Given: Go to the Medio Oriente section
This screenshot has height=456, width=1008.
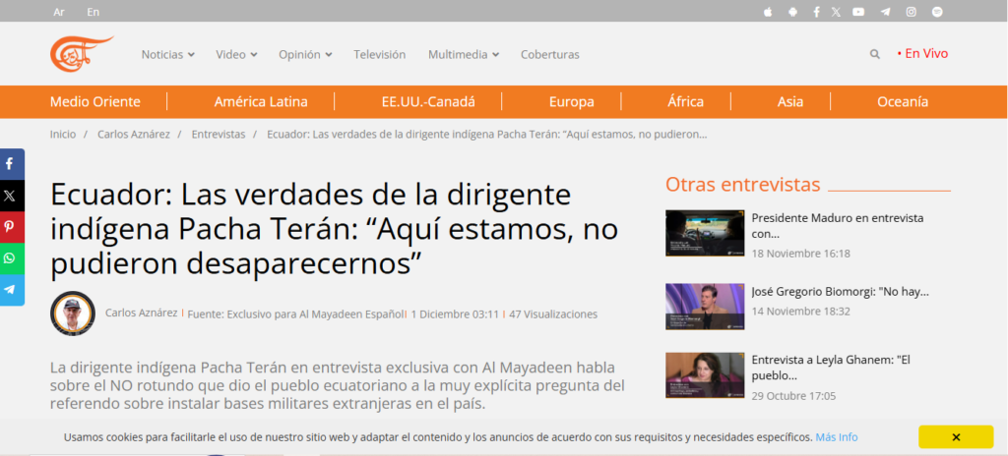Looking at the screenshot, I should tap(95, 101).
